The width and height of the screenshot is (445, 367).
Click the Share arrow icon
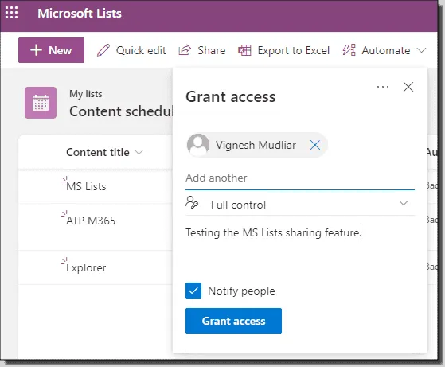pyautogui.click(x=185, y=50)
